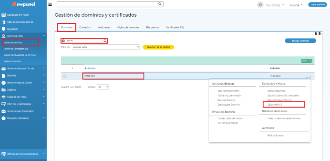This screenshot has width=330, height=161.
Task: Click Manuales y tutoriales help icon
Action: (4, 118)
